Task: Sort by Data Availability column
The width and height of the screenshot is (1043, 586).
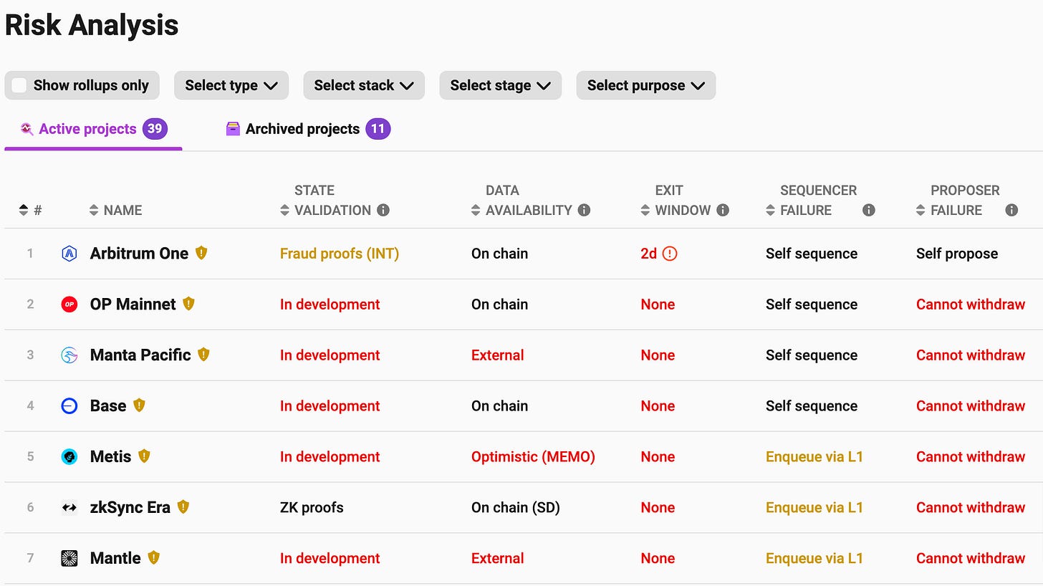Action: 521,201
